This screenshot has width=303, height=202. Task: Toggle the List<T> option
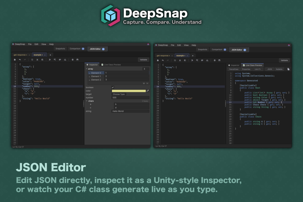coord(258,69)
